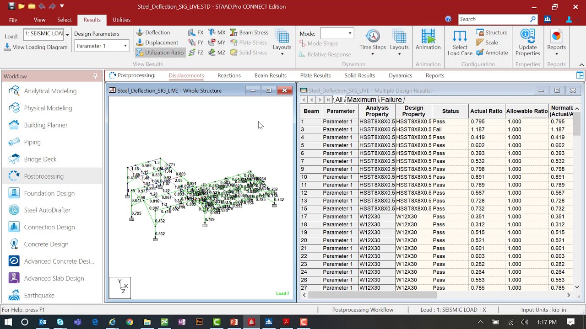Image resolution: width=586 pixels, height=329 pixels.
Task: Open the Reports postprocessing tab
Action: point(435,75)
